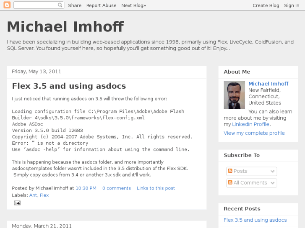The width and height of the screenshot is (305, 228).
Task: Choose Report Abuse in the navbar
Action: (x=101, y=5)
